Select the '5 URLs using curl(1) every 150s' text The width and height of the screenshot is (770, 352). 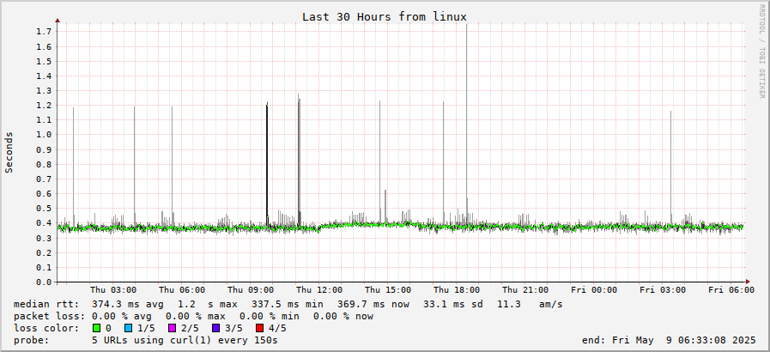click(185, 340)
